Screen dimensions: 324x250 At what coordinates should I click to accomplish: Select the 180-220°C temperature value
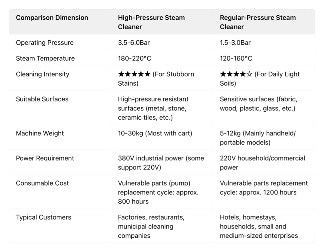pos(135,58)
